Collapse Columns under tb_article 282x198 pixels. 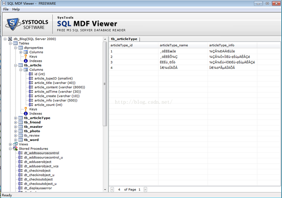(21, 70)
